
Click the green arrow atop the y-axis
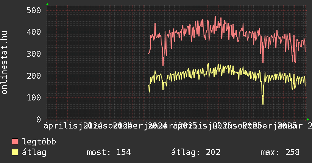click(47, 4)
